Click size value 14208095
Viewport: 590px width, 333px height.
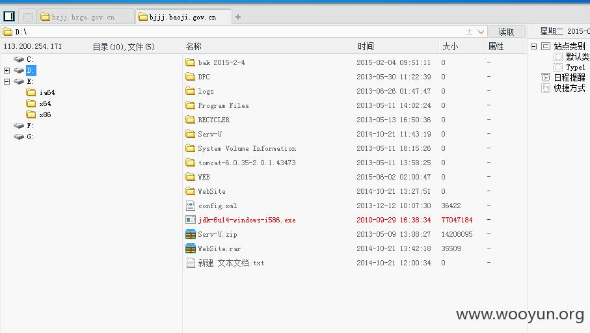coord(457,234)
